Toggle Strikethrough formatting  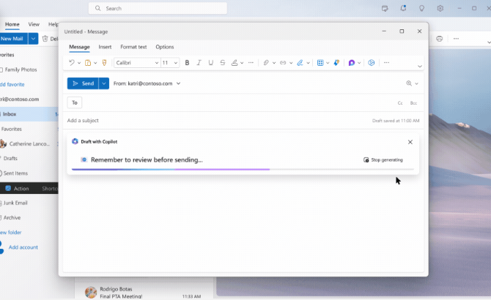tap(223, 63)
